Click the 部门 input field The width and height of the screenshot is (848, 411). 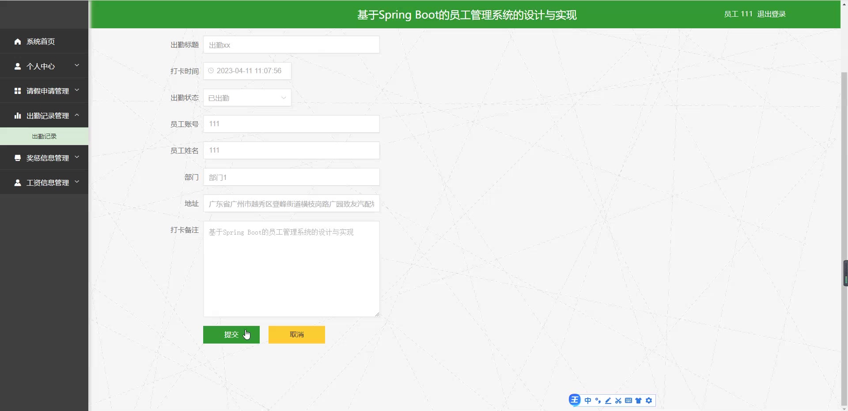pyautogui.click(x=291, y=177)
